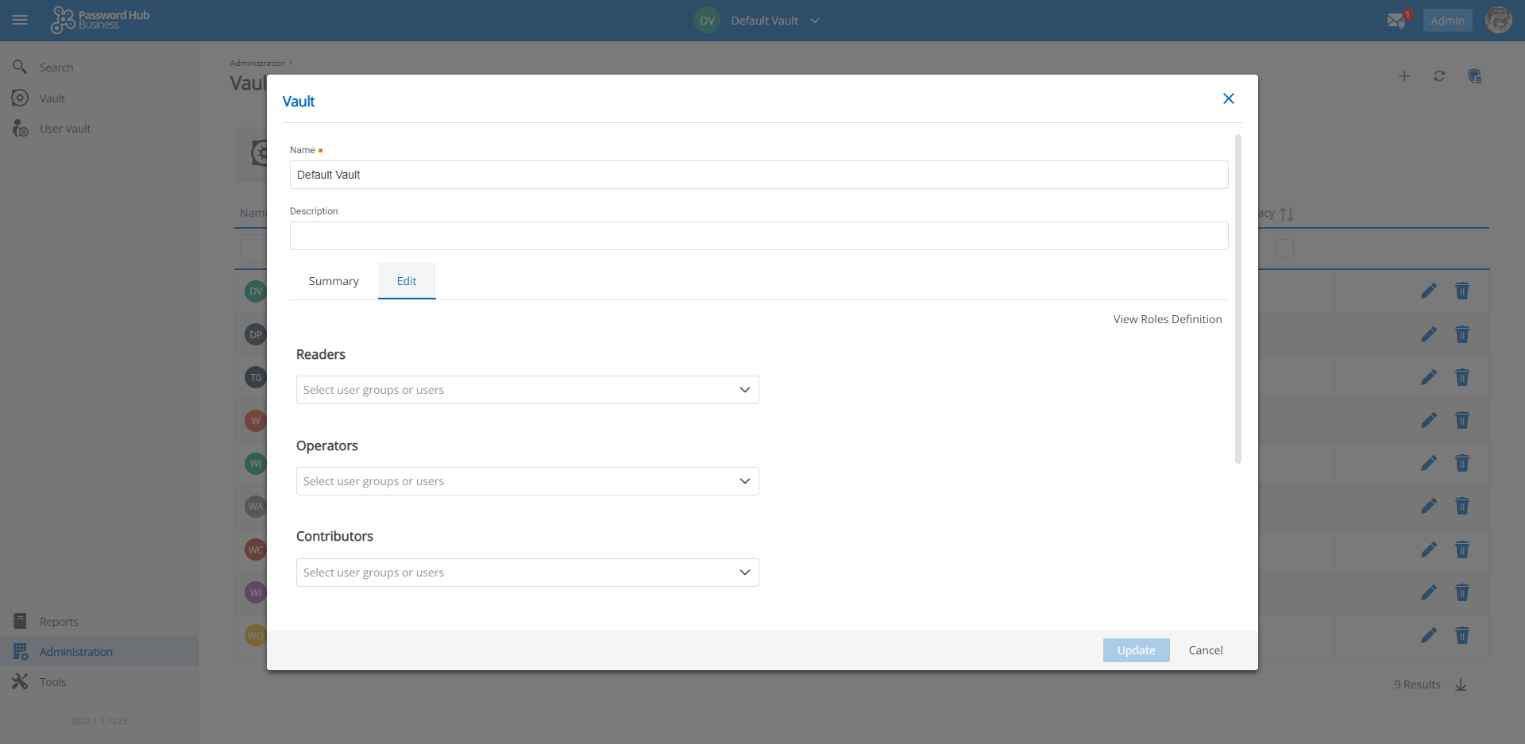Switch to the Summary tab
Screen dimensions: 1525x744
click(x=334, y=281)
